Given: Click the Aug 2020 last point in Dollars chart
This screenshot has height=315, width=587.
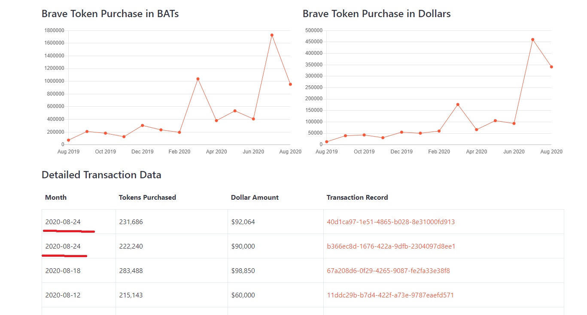Looking at the screenshot, I should (x=551, y=67).
